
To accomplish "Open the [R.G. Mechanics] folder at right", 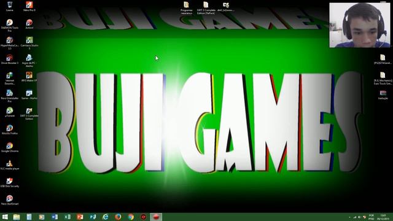I will click(x=383, y=78).
